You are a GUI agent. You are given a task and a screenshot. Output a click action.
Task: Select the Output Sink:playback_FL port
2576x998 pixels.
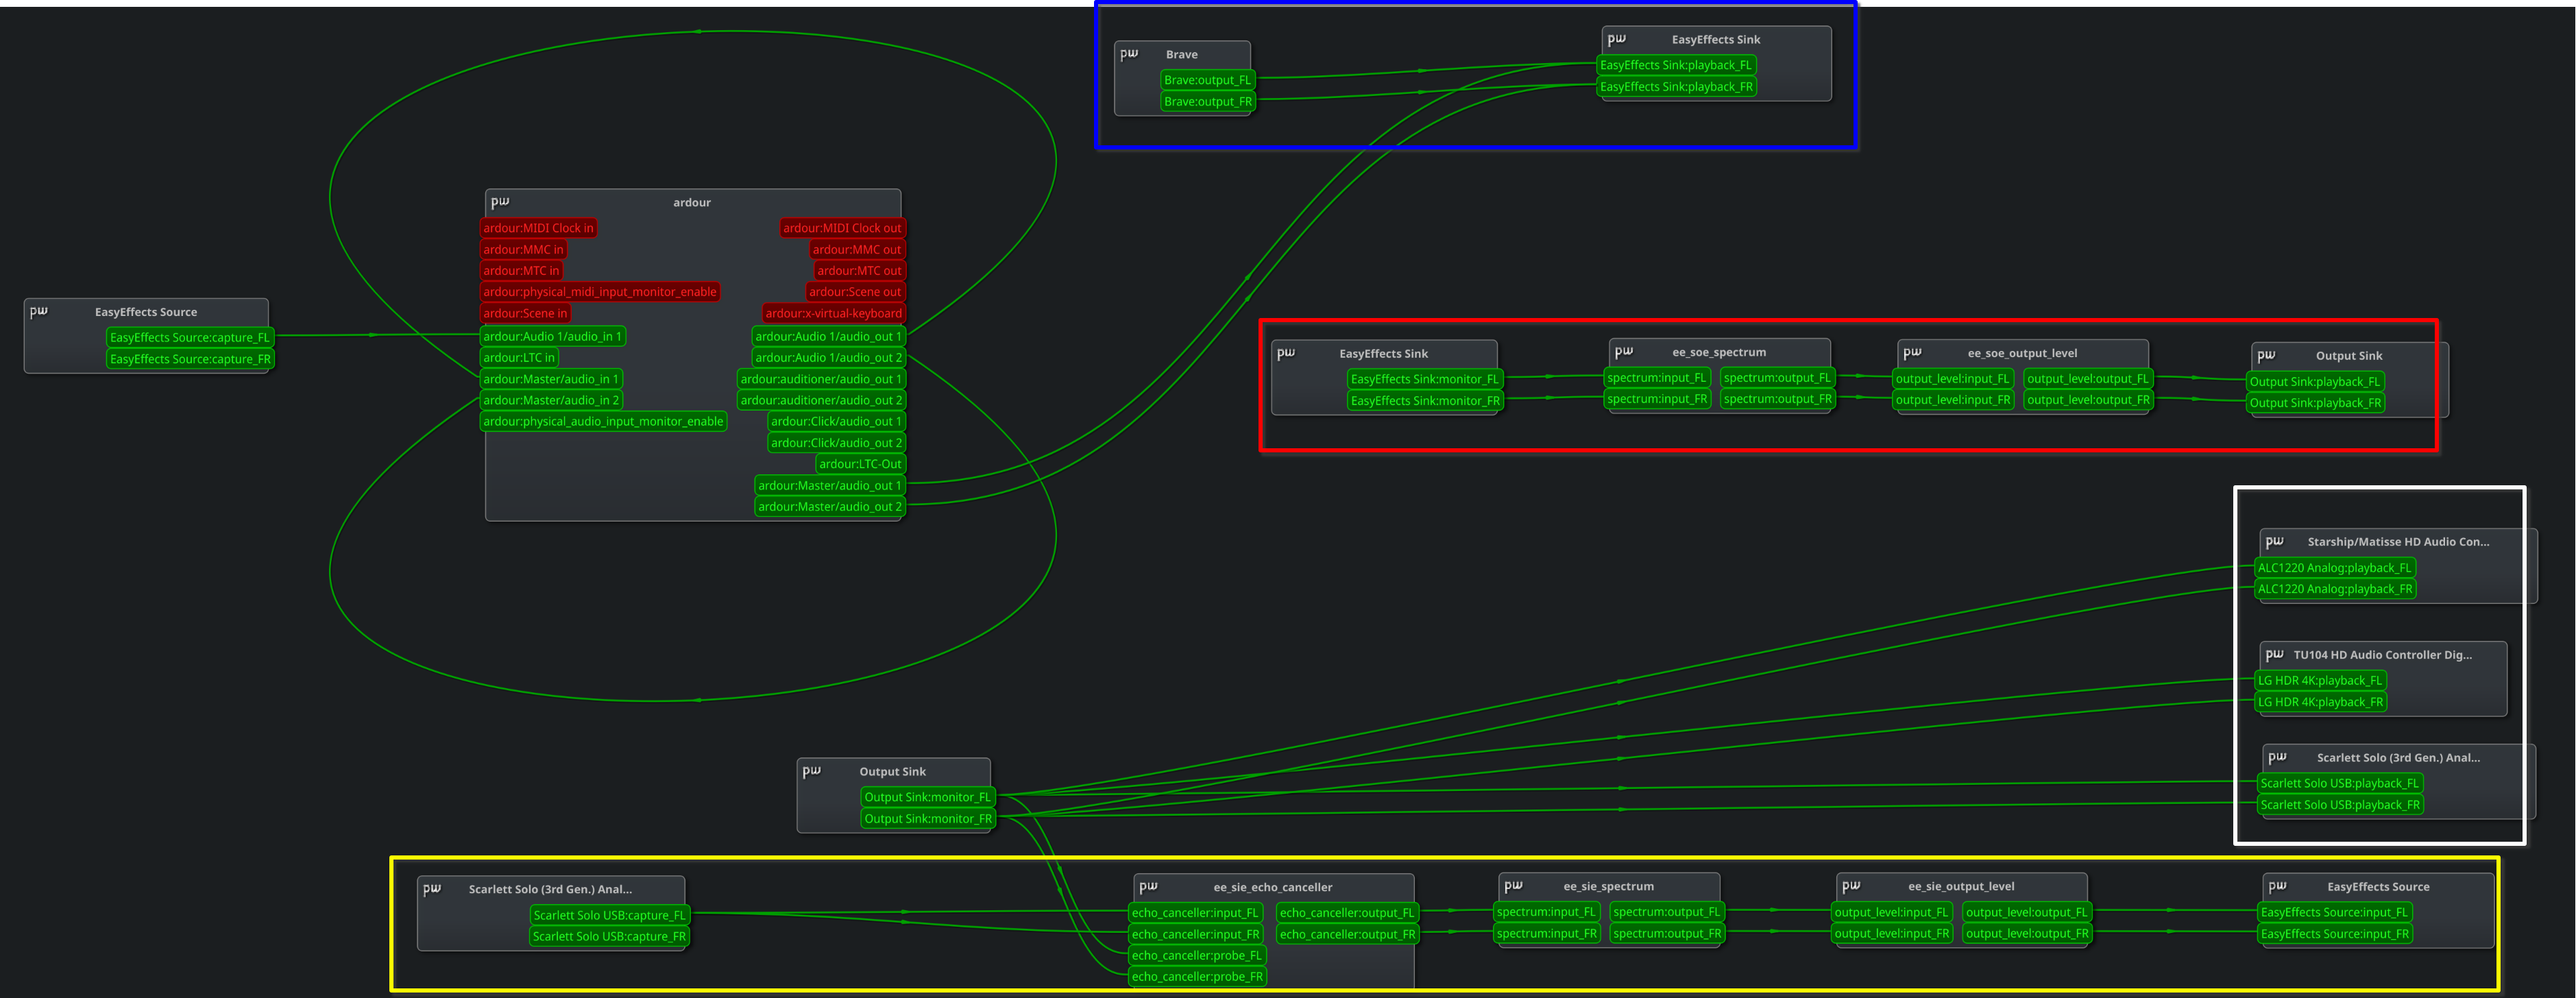click(x=2315, y=382)
